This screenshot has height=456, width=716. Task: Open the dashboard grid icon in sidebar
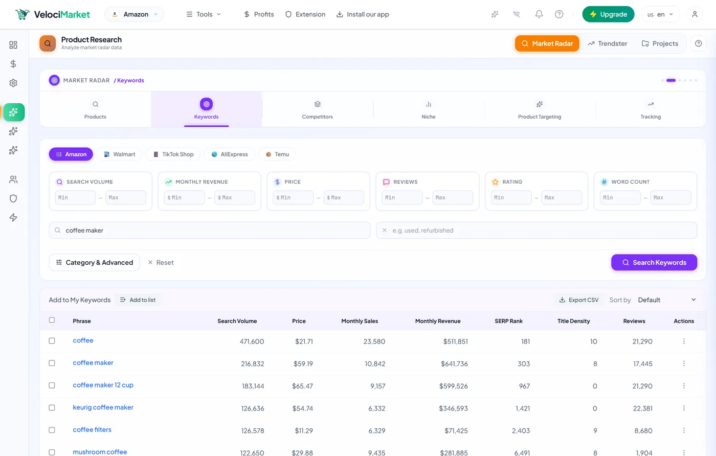pos(13,45)
